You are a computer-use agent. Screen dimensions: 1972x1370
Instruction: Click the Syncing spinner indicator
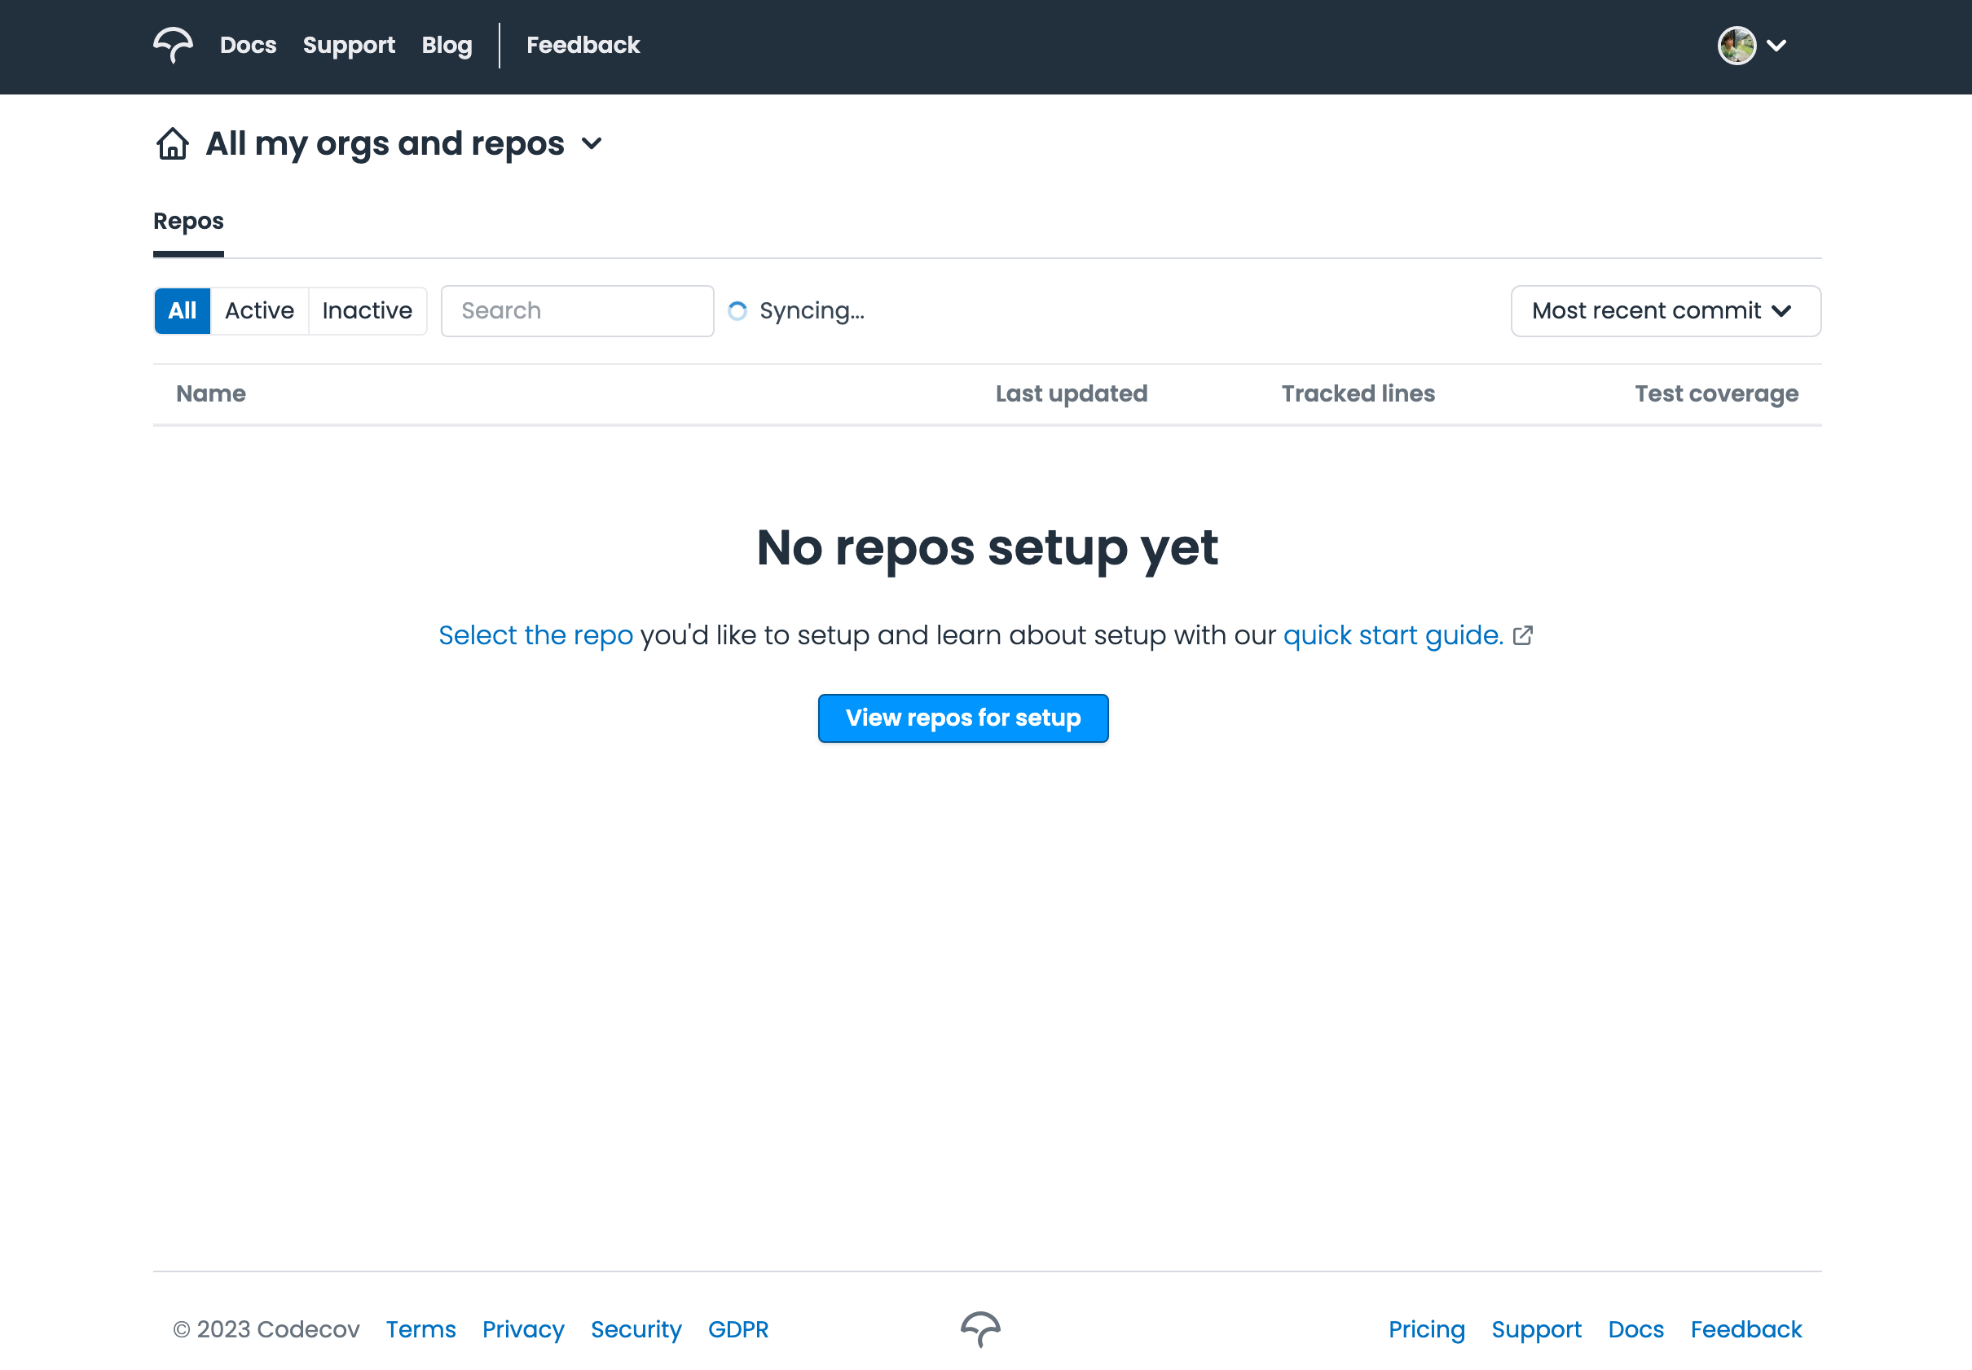click(x=737, y=311)
